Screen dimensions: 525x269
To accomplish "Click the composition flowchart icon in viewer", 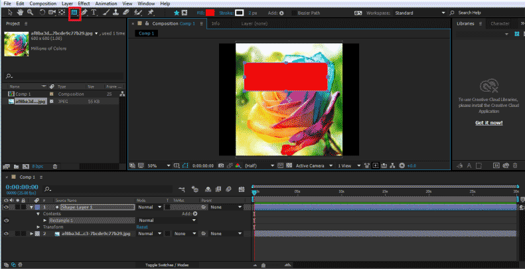I will [x=393, y=165].
